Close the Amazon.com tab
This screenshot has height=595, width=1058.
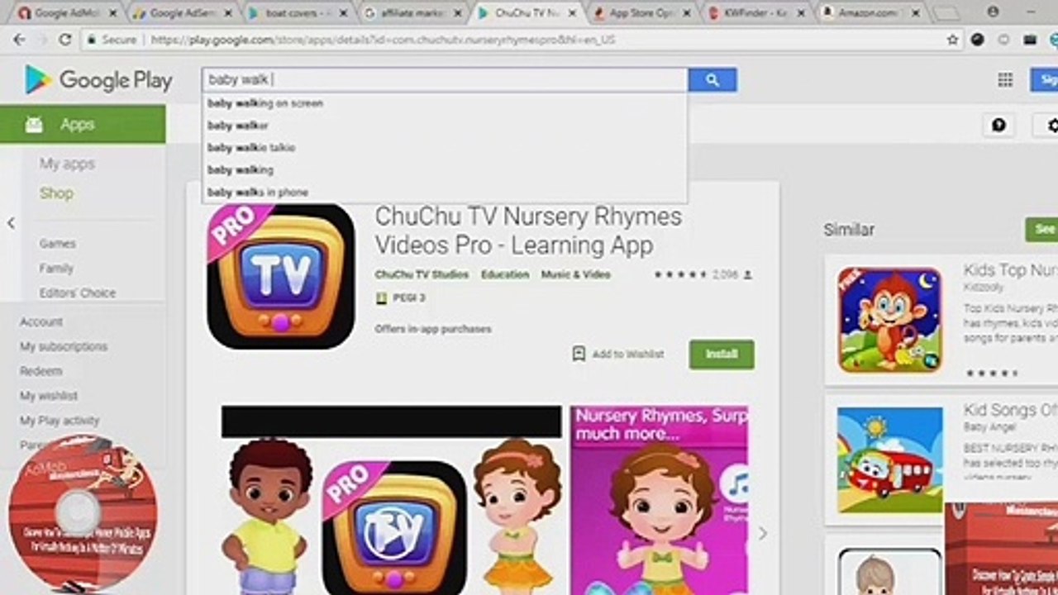pyautogui.click(x=917, y=13)
